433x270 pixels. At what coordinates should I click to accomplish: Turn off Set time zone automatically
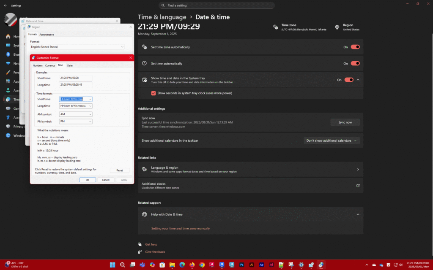click(x=355, y=47)
